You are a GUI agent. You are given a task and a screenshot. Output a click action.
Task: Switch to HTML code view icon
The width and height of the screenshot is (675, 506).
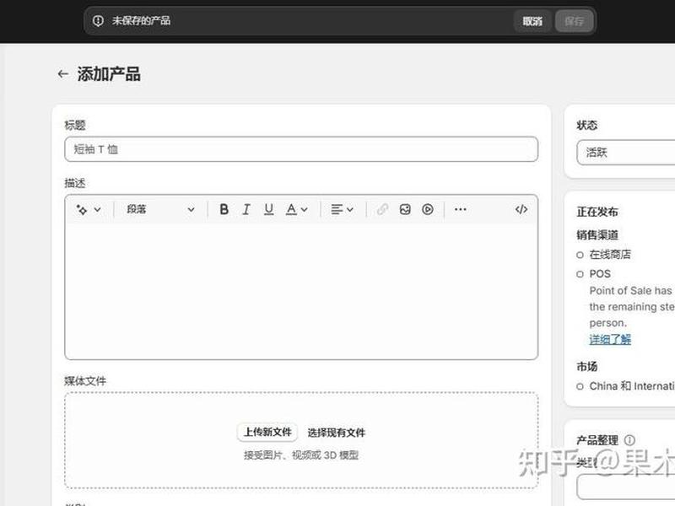coord(521,209)
